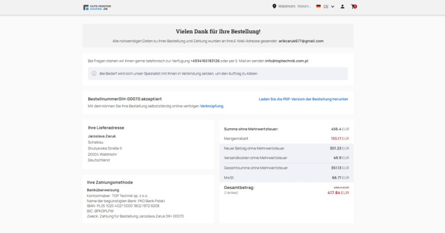This screenshot has width=445, height=233.
Task: Click order number 0IH-00070 heading
Action: coord(125,99)
